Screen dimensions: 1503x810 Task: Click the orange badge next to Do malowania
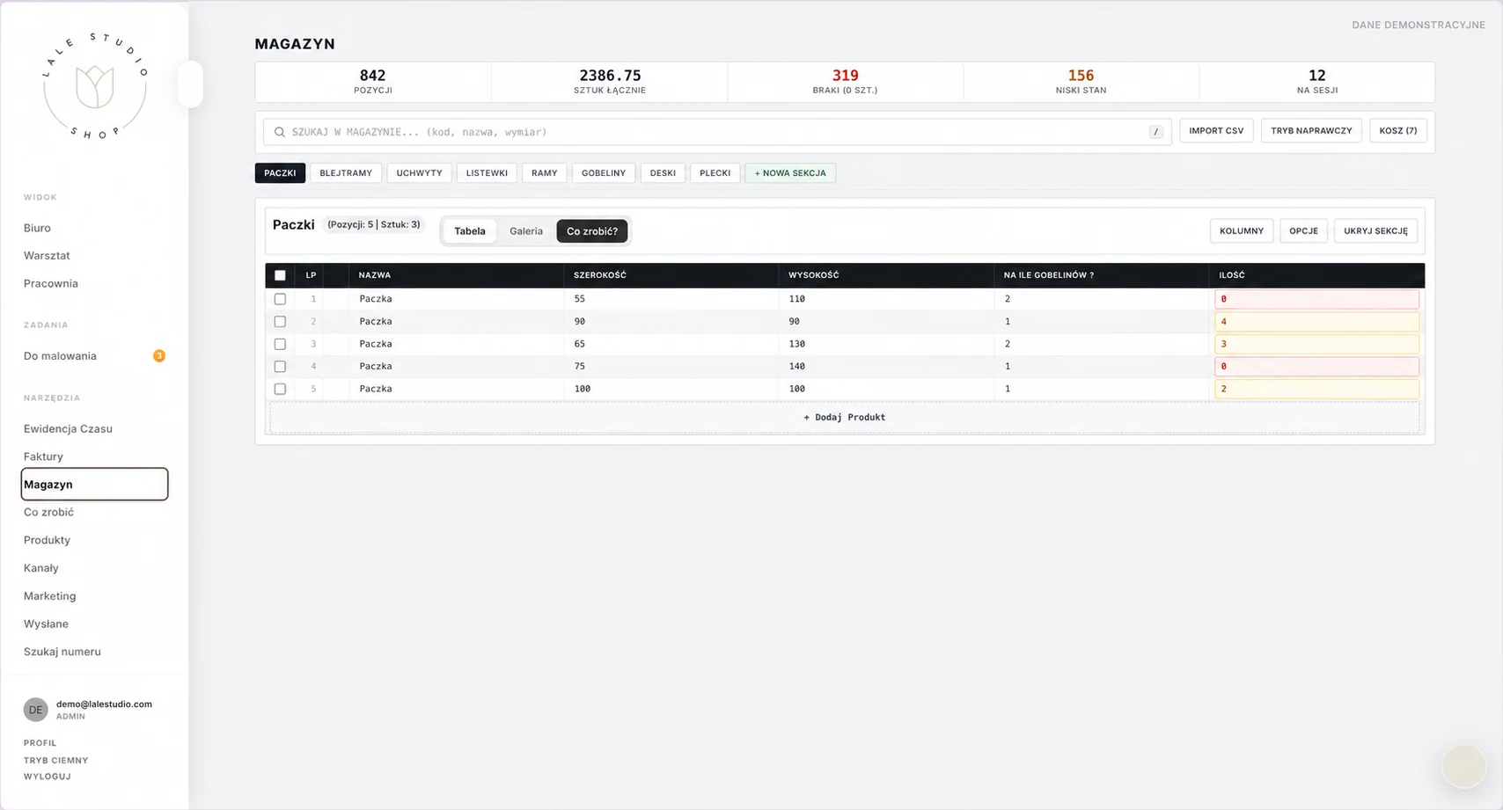click(x=159, y=356)
